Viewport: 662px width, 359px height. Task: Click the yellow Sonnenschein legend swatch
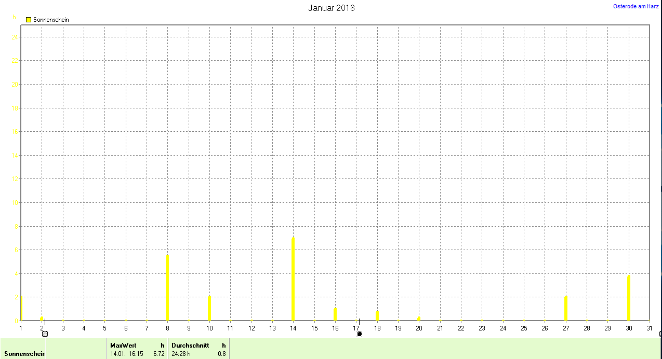coord(29,20)
